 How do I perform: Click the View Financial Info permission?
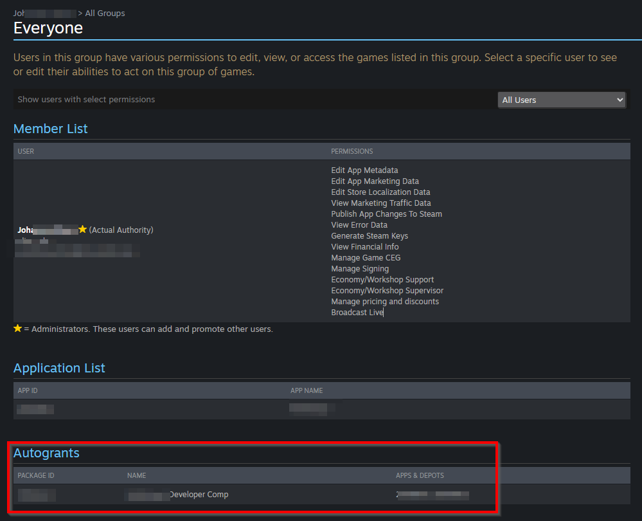(364, 247)
